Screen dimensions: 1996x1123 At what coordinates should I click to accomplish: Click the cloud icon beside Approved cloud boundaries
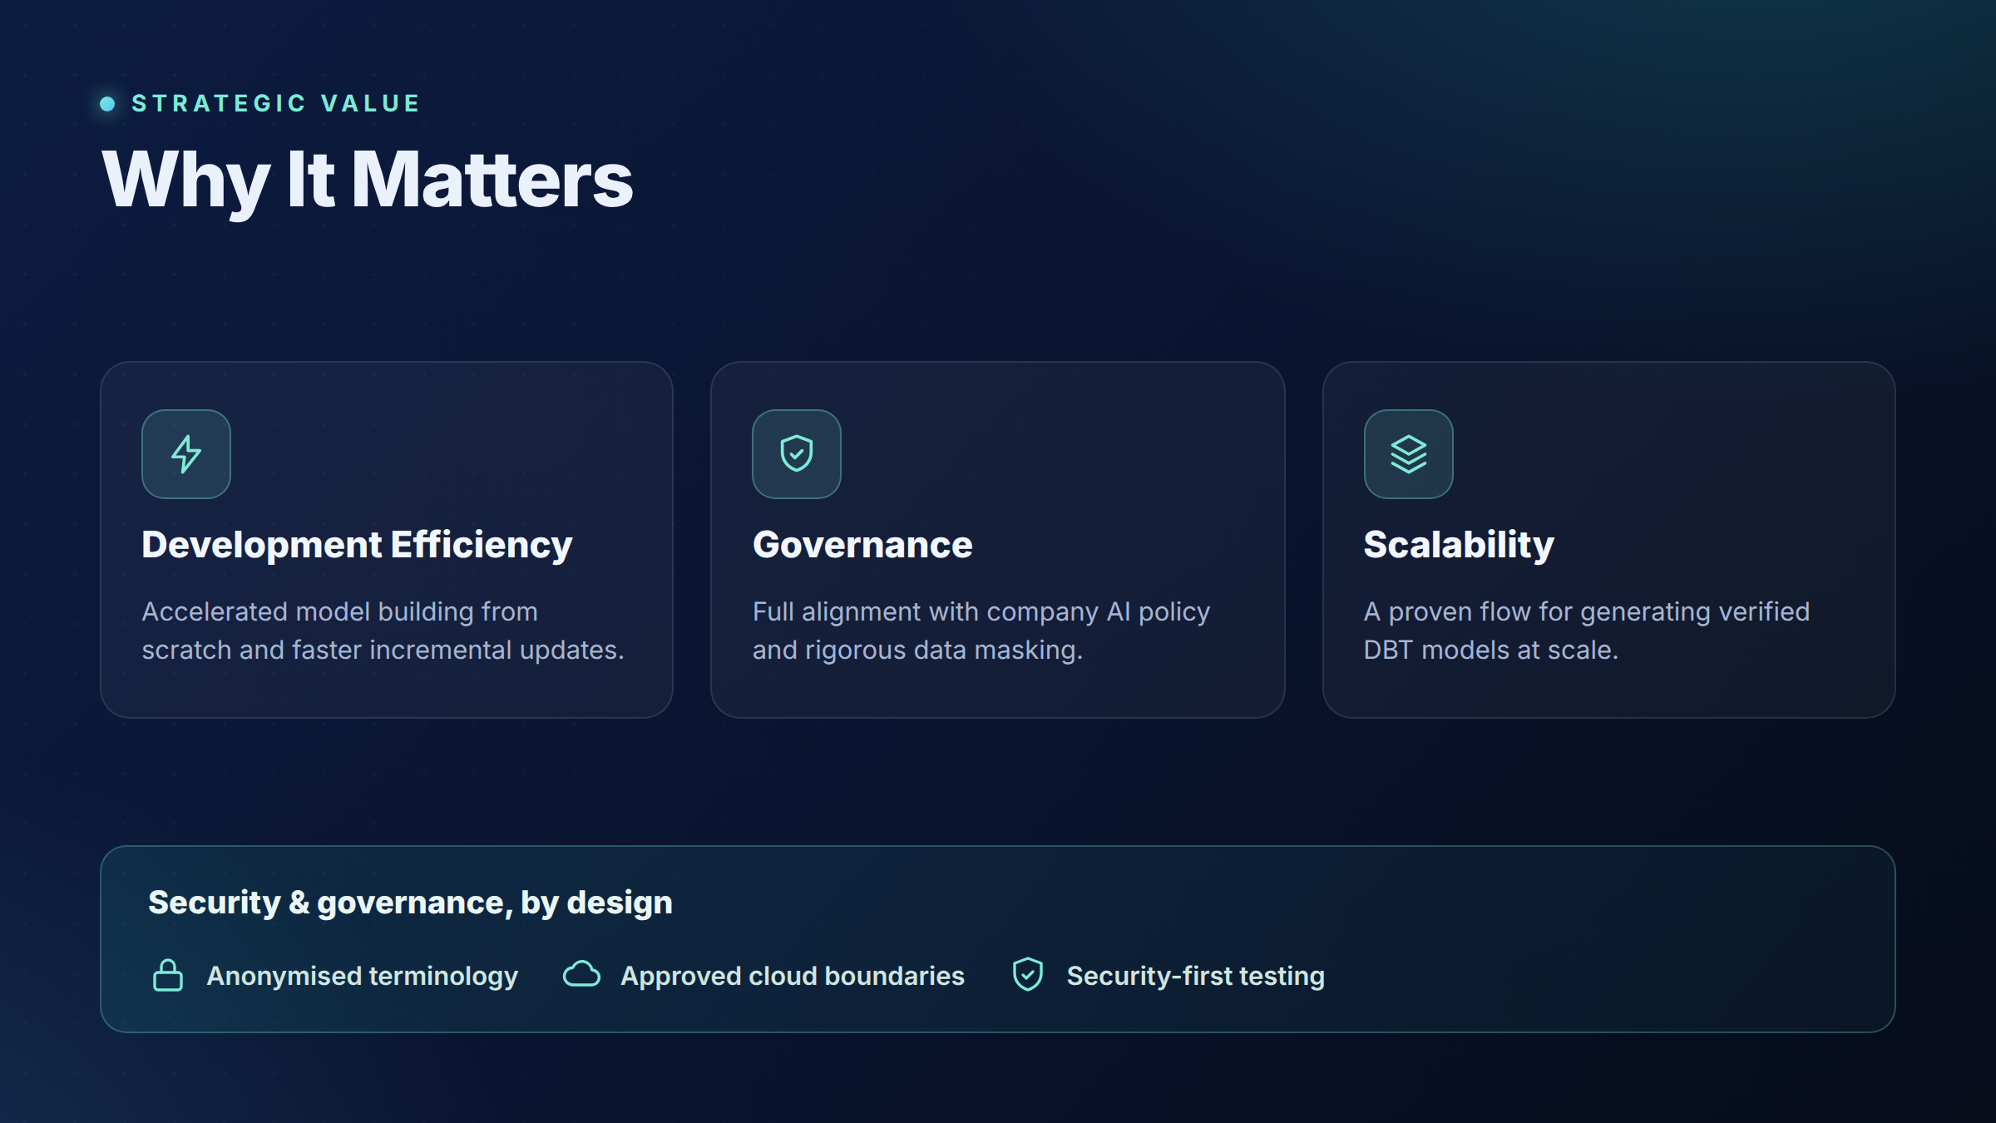[x=581, y=975]
